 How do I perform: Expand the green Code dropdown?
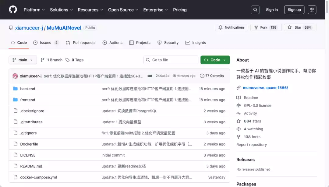(x=215, y=60)
